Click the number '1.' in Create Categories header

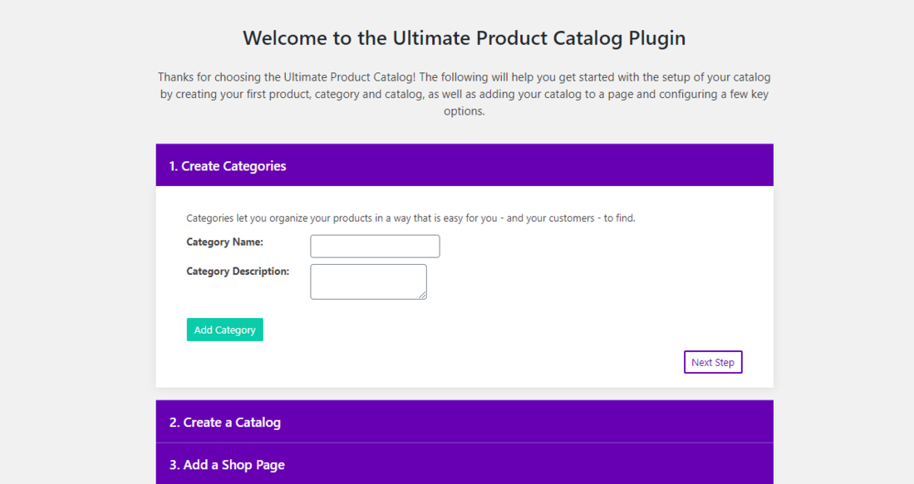click(174, 167)
